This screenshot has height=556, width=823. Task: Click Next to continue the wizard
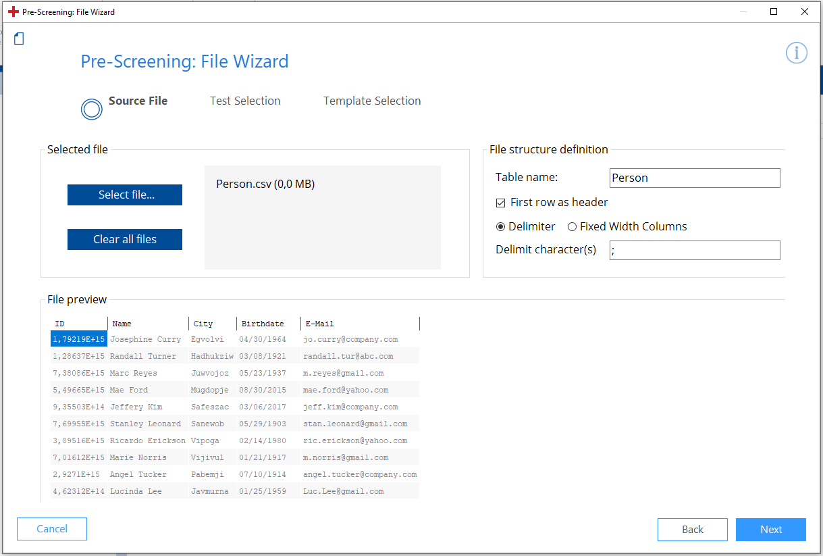tap(770, 530)
